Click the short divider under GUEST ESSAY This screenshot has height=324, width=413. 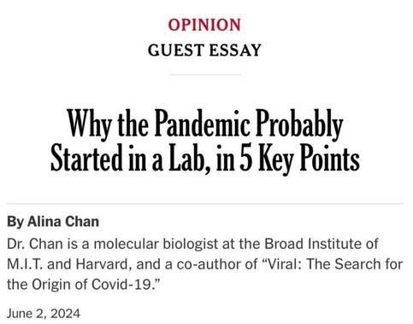tap(205, 74)
